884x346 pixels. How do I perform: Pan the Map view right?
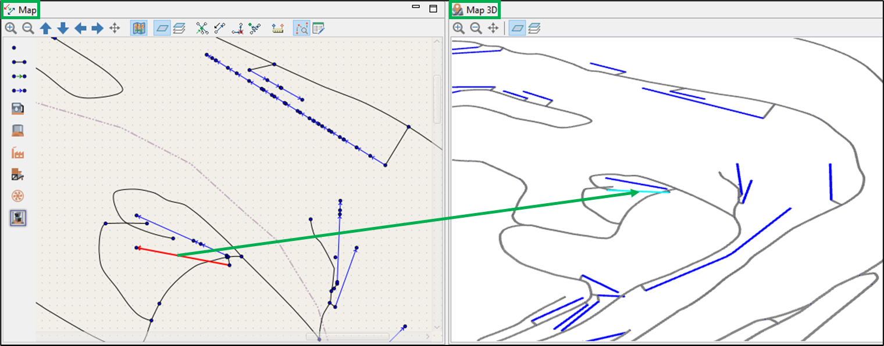pos(97,28)
